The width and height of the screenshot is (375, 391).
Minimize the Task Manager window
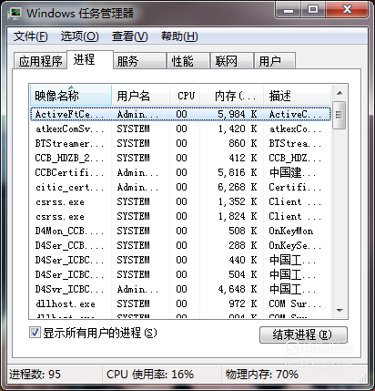click(x=289, y=10)
